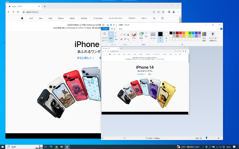Click the search magnifier on Apple's site
The image size is (239, 149).
pyautogui.click(x=154, y=18)
